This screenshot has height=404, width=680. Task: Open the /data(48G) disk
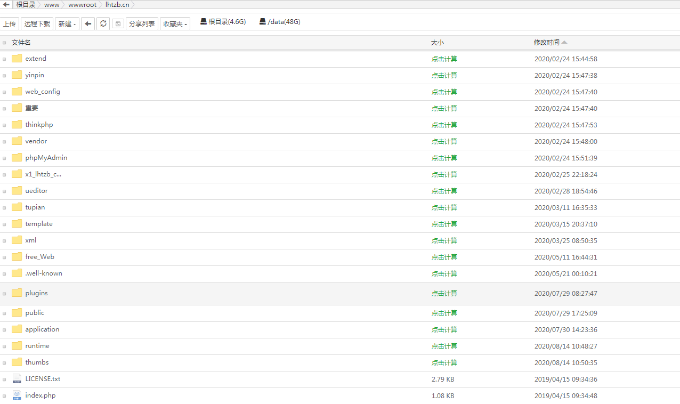click(280, 22)
